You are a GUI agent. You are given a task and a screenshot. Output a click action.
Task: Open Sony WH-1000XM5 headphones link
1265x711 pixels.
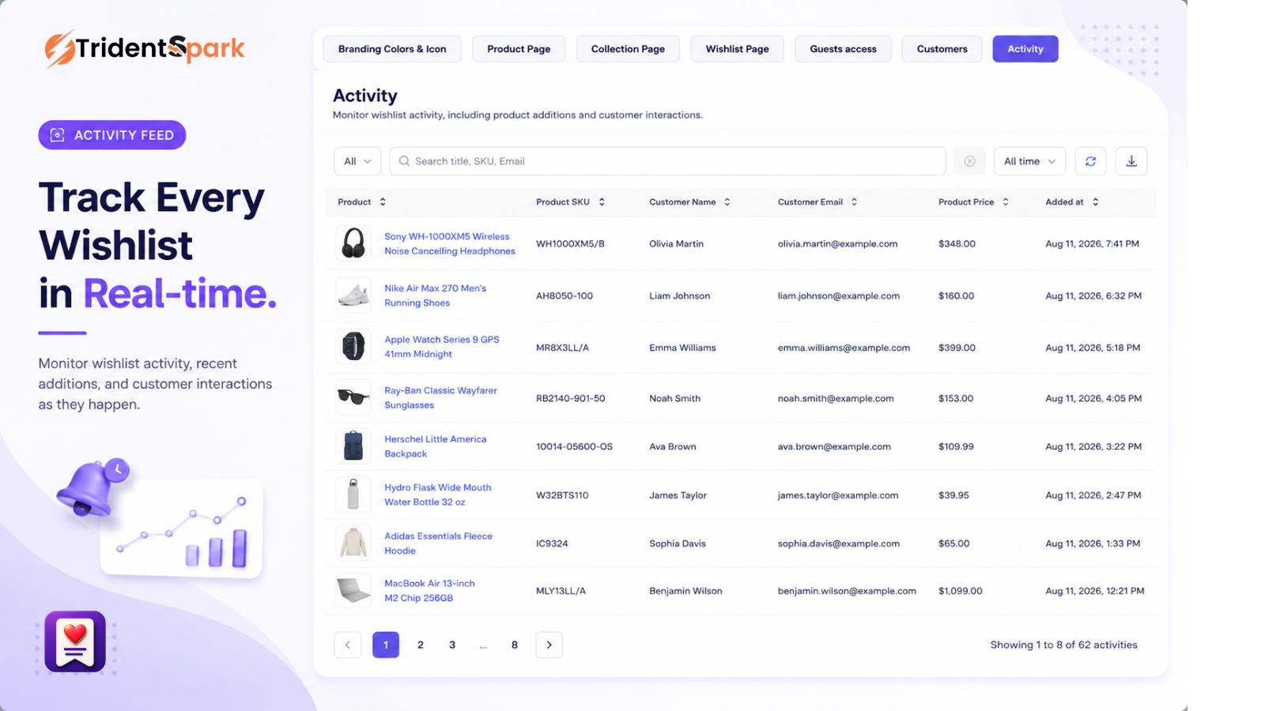pyautogui.click(x=450, y=243)
